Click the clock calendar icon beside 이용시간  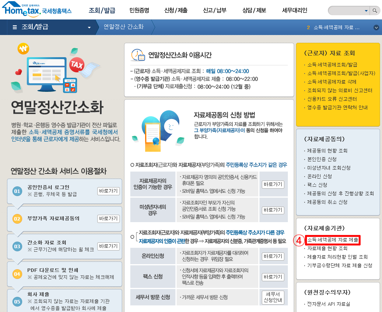coord(138,55)
